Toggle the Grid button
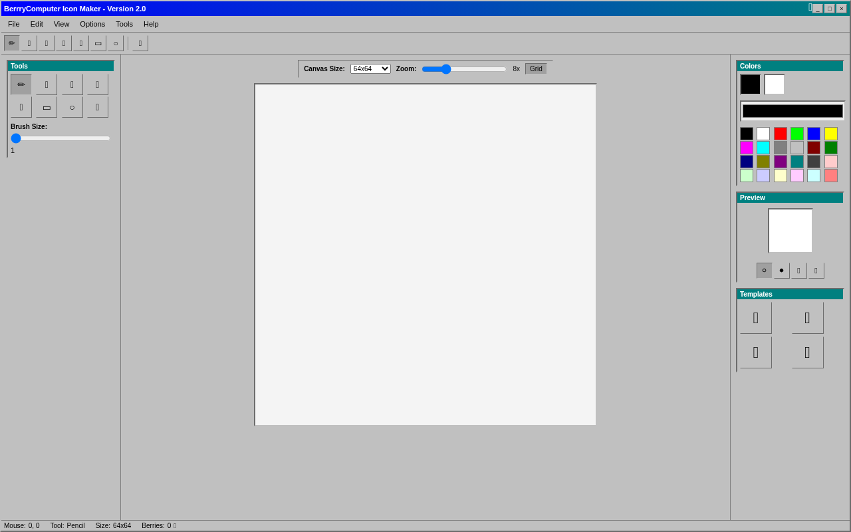Image resolution: width=851 pixels, height=532 pixels. [536, 68]
